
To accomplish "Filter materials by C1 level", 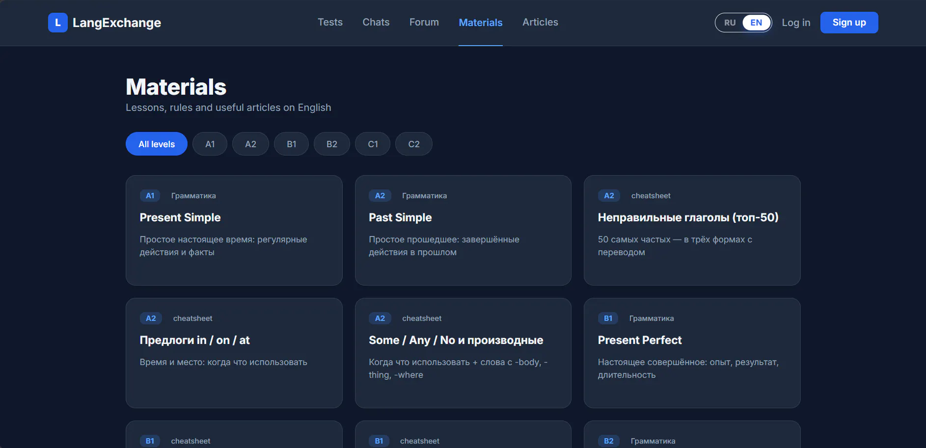I will click(373, 144).
